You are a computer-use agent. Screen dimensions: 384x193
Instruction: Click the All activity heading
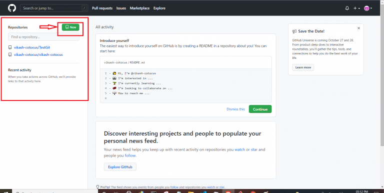(104, 27)
